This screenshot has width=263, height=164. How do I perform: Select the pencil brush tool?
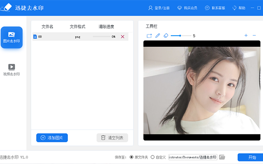pyautogui.click(x=157, y=36)
